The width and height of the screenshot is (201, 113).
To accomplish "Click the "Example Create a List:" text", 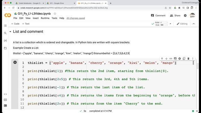I will pyautogui.click(x=26, y=48).
